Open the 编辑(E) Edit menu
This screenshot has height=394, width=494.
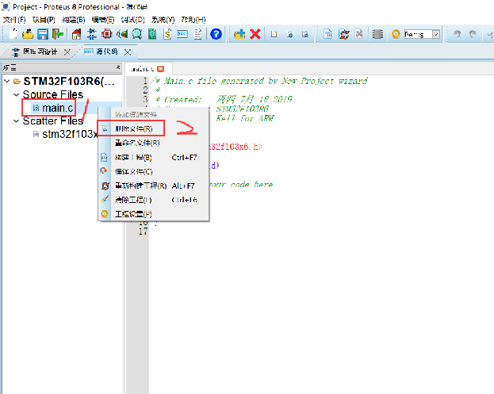(103, 20)
